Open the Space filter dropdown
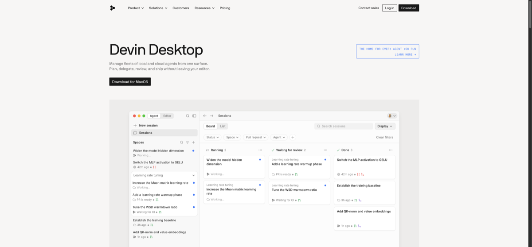This screenshot has height=247, width=532. click(x=232, y=137)
